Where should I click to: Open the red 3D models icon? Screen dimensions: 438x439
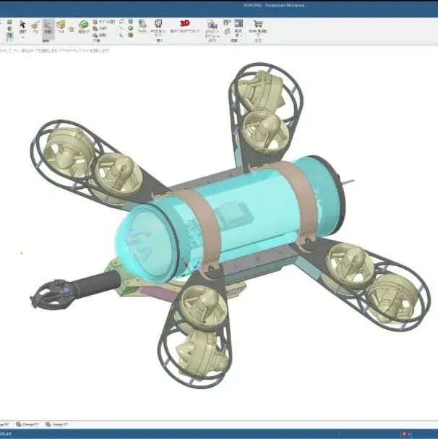pyautogui.click(x=185, y=23)
